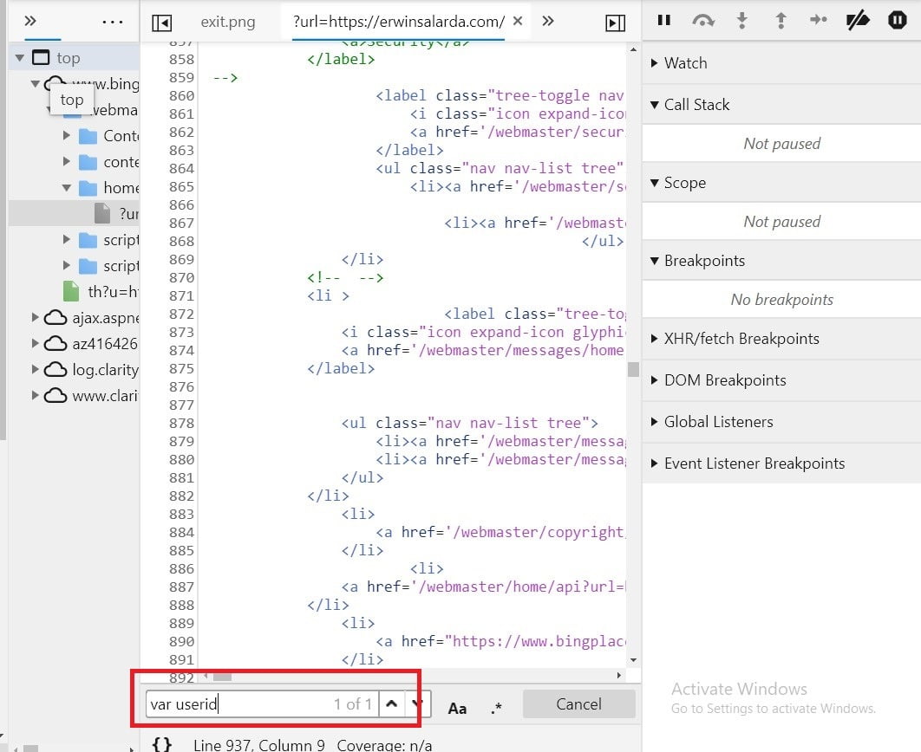Click the pause script execution icon
The image size is (921, 752).
[x=664, y=21]
